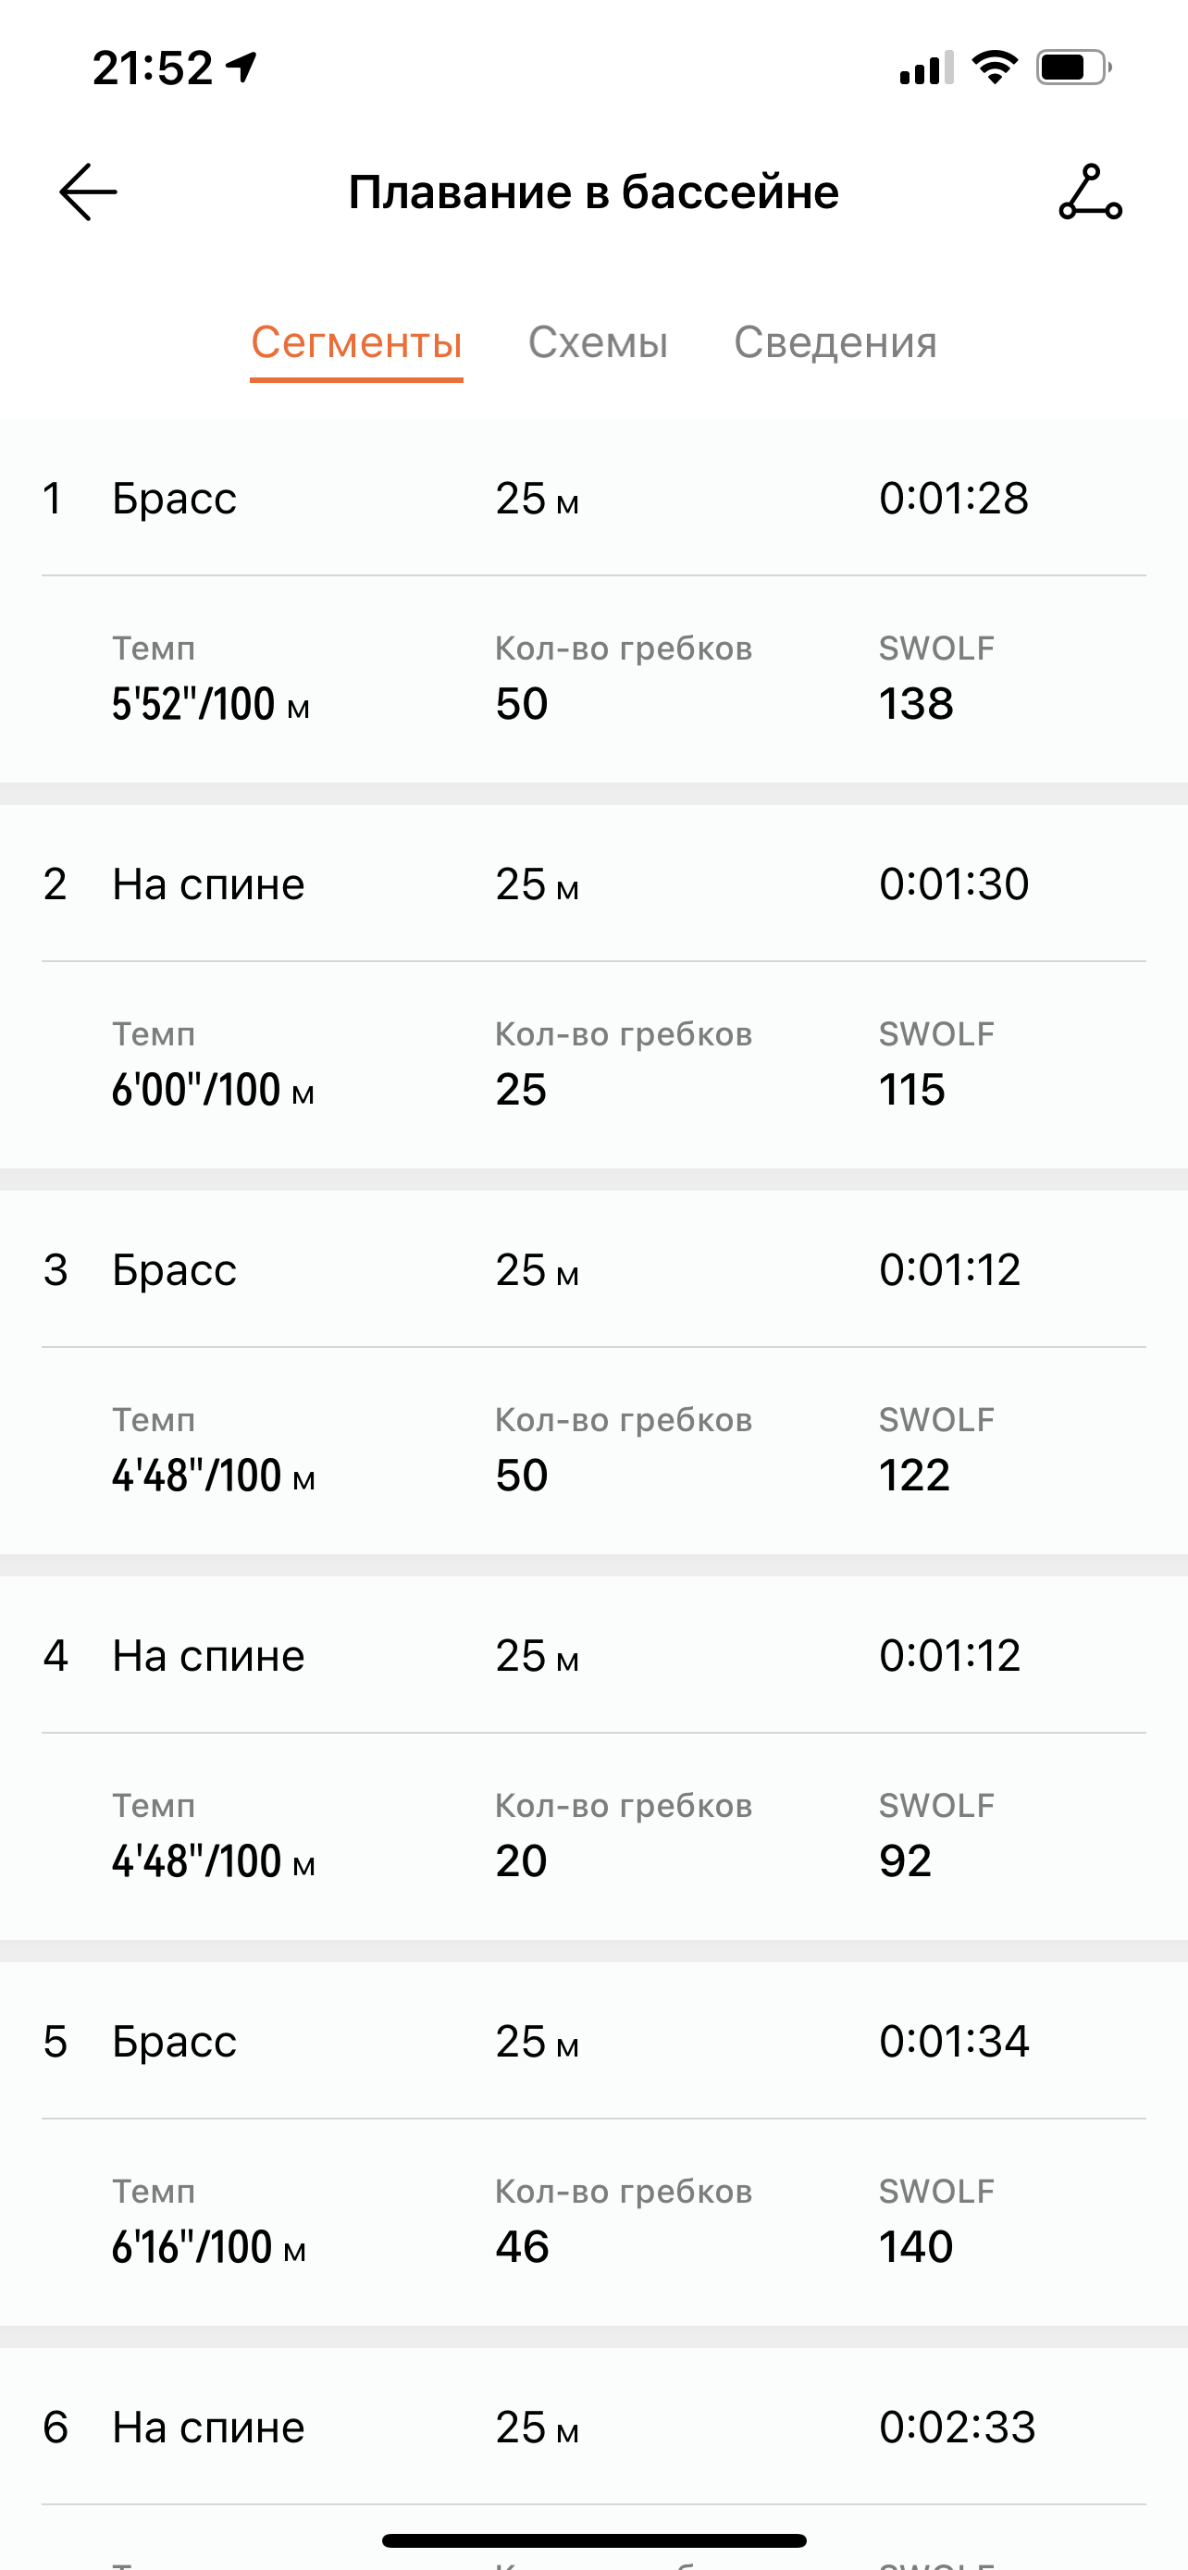The image size is (1188, 2570).
Task: Tap segment 5 Брасс row
Action: [x=175, y=2041]
